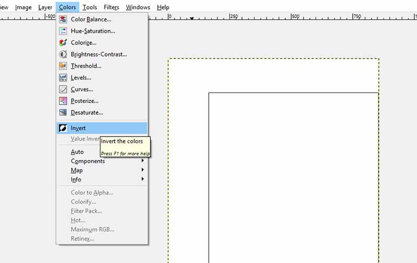This screenshot has height=263, width=417.
Task: Click the Color Balance icon
Action: (63, 19)
